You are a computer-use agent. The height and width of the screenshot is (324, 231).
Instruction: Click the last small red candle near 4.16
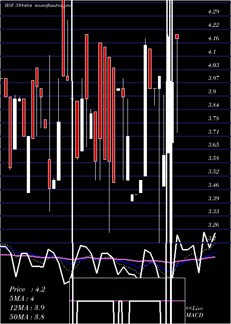pos(177,37)
